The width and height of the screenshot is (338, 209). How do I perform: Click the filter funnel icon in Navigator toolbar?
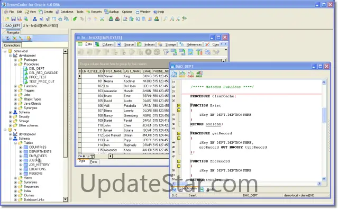click(x=7, y=39)
